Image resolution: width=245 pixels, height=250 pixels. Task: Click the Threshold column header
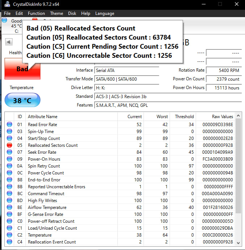(x=183, y=117)
